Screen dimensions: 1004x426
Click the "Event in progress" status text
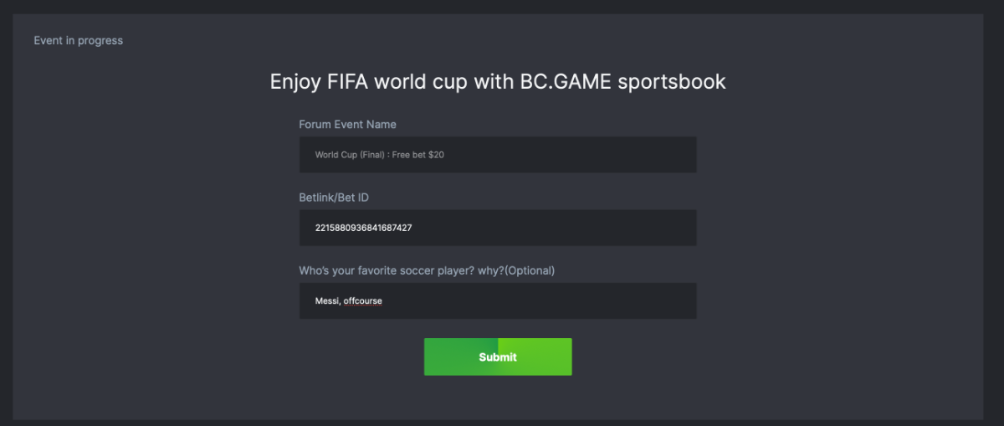[78, 40]
